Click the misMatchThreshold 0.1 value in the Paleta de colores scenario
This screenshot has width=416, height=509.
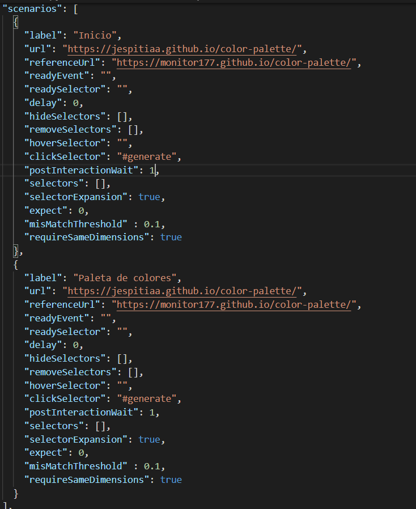pyautogui.click(x=152, y=466)
